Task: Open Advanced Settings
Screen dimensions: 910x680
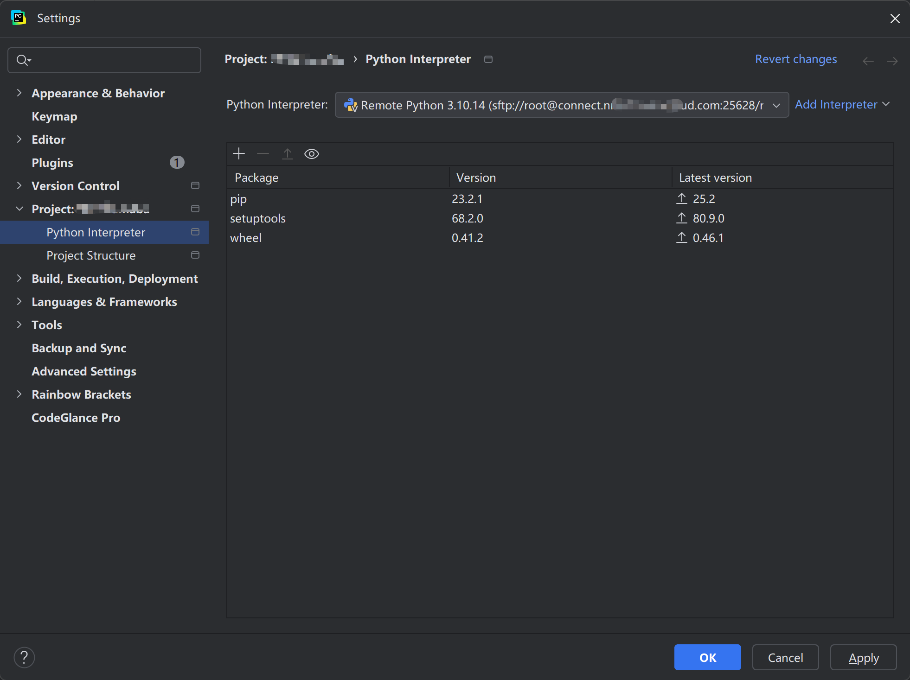Action: (x=84, y=371)
